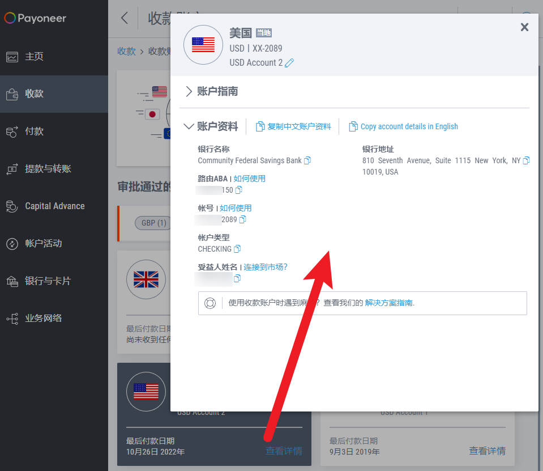Open the 业务网络 network icon
Screen dimensions: 543x471
(x=12, y=319)
